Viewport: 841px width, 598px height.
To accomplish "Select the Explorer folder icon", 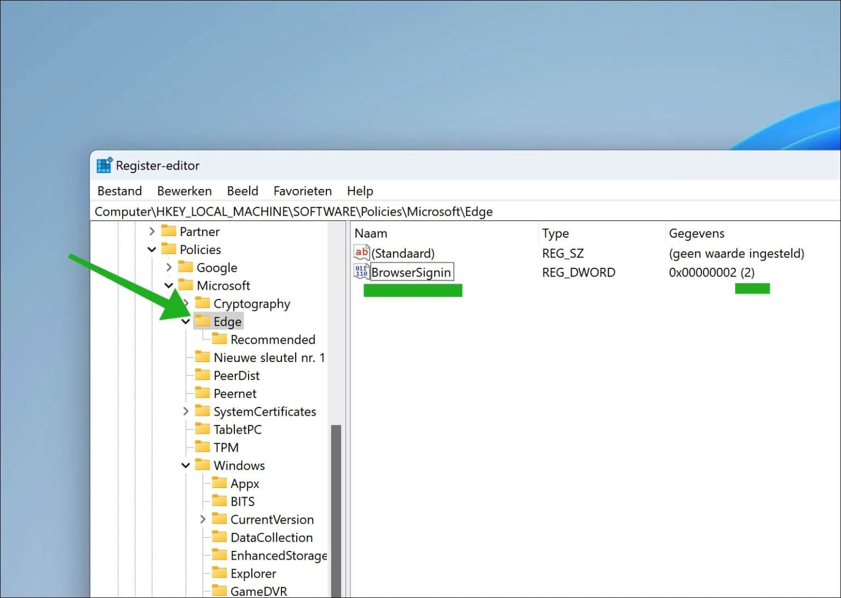I will point(220,573).
